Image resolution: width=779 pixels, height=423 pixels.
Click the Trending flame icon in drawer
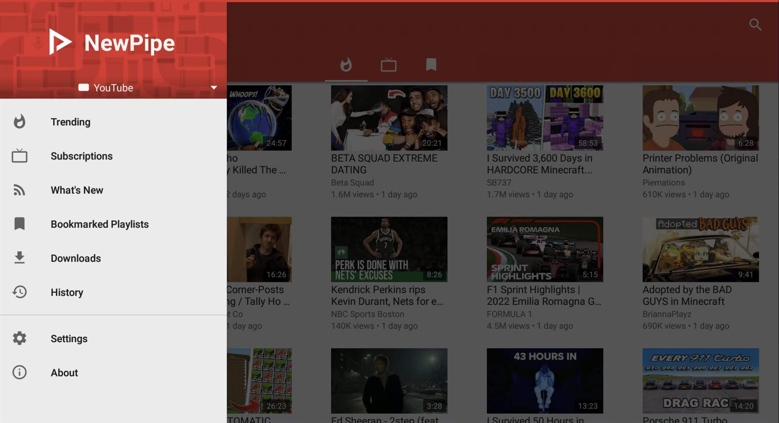point(19,122)
